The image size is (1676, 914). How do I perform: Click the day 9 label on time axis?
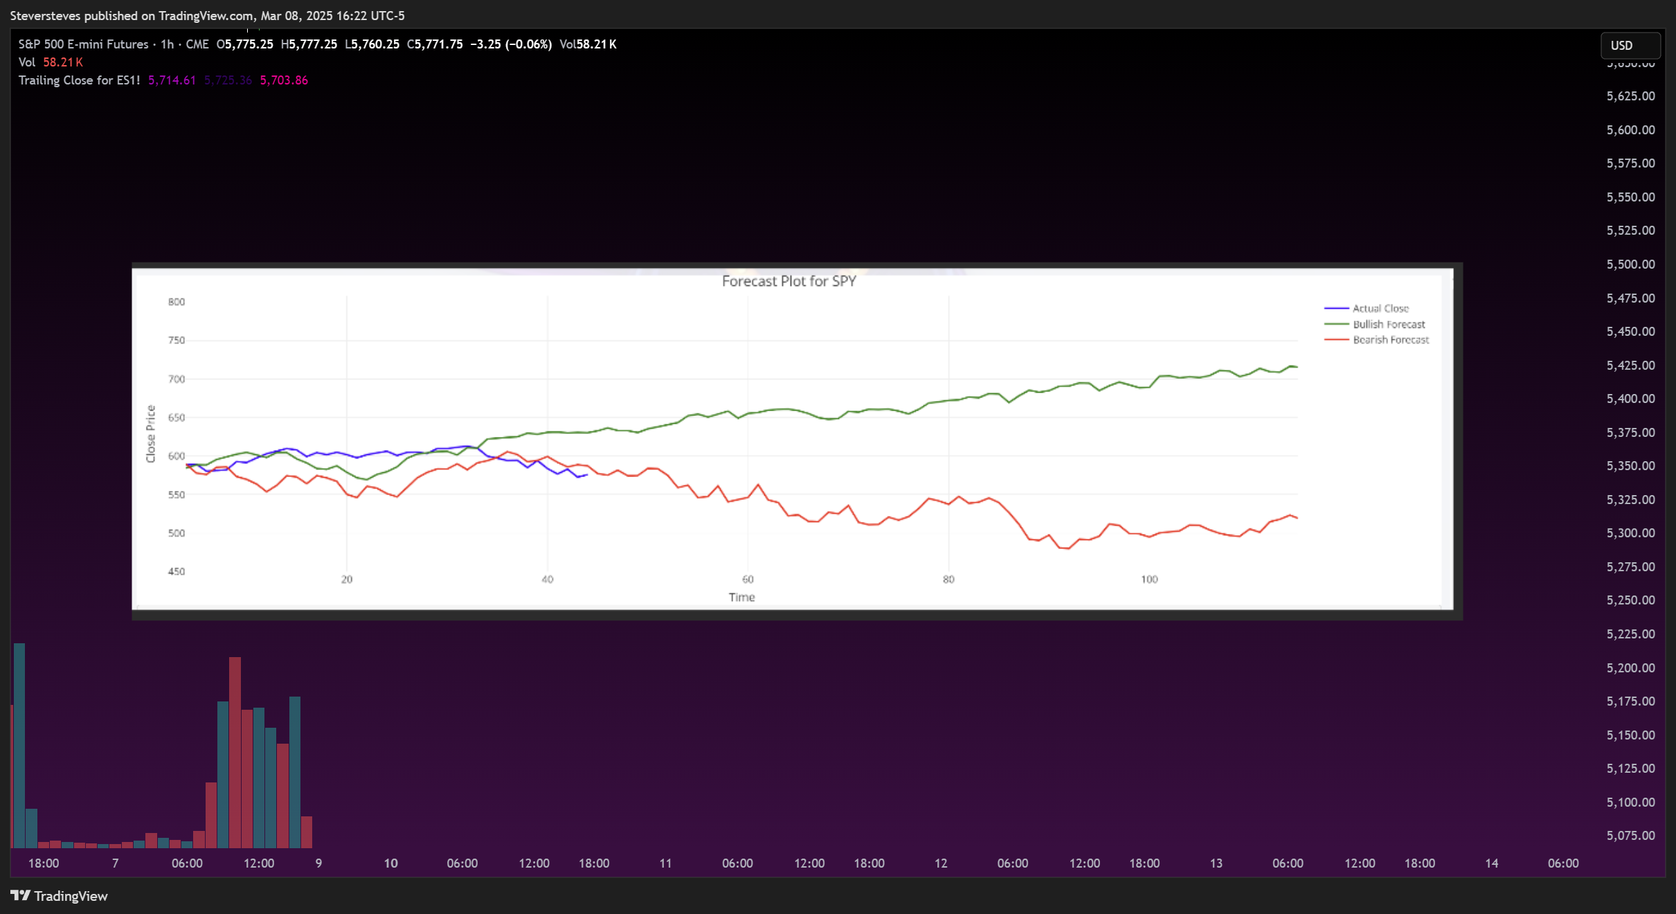point(318,863)
